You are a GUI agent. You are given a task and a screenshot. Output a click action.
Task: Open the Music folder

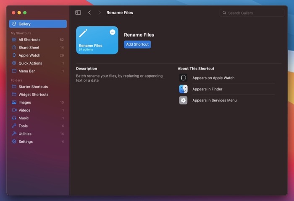(38, 118)
